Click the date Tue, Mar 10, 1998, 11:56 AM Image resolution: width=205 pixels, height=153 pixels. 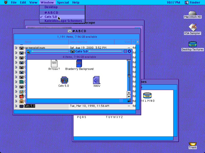pos(89,106)
